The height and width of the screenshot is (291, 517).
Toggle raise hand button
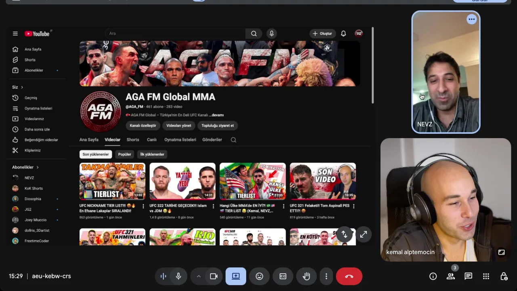click(x=307, y=276)
